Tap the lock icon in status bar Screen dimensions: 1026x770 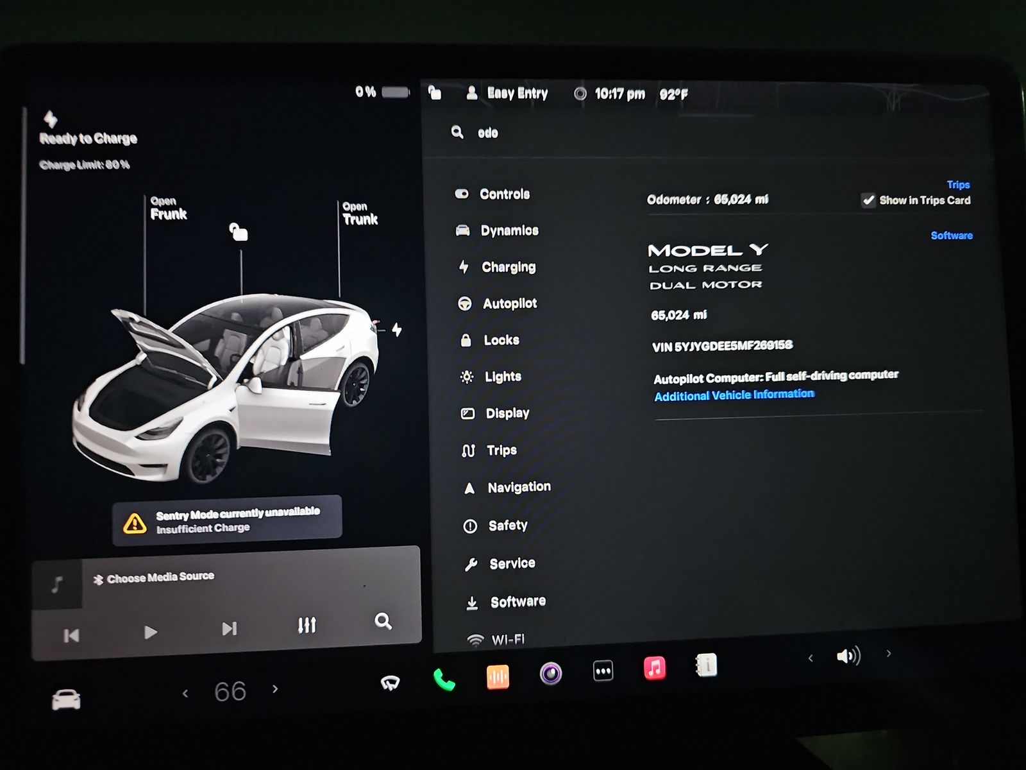(x=435, y=93)
